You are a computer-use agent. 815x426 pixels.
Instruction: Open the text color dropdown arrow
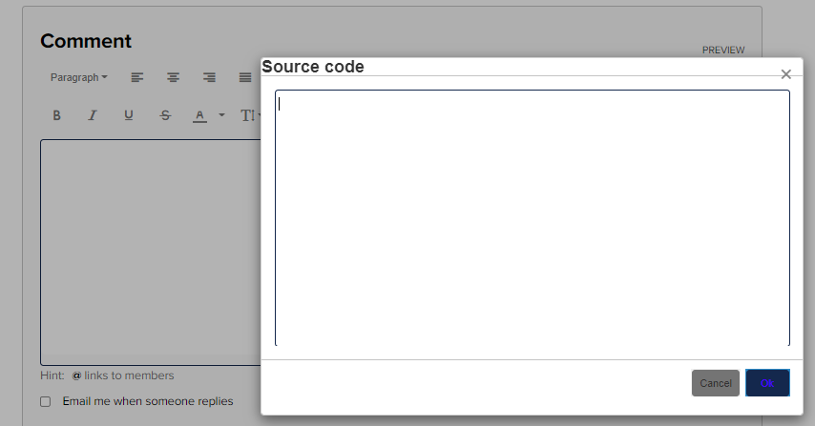[222, 115]
